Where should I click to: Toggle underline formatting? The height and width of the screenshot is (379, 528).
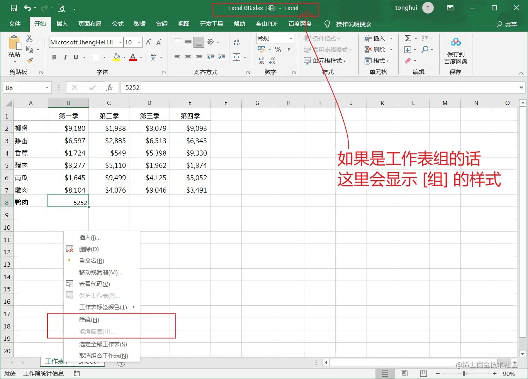point(76,57)
